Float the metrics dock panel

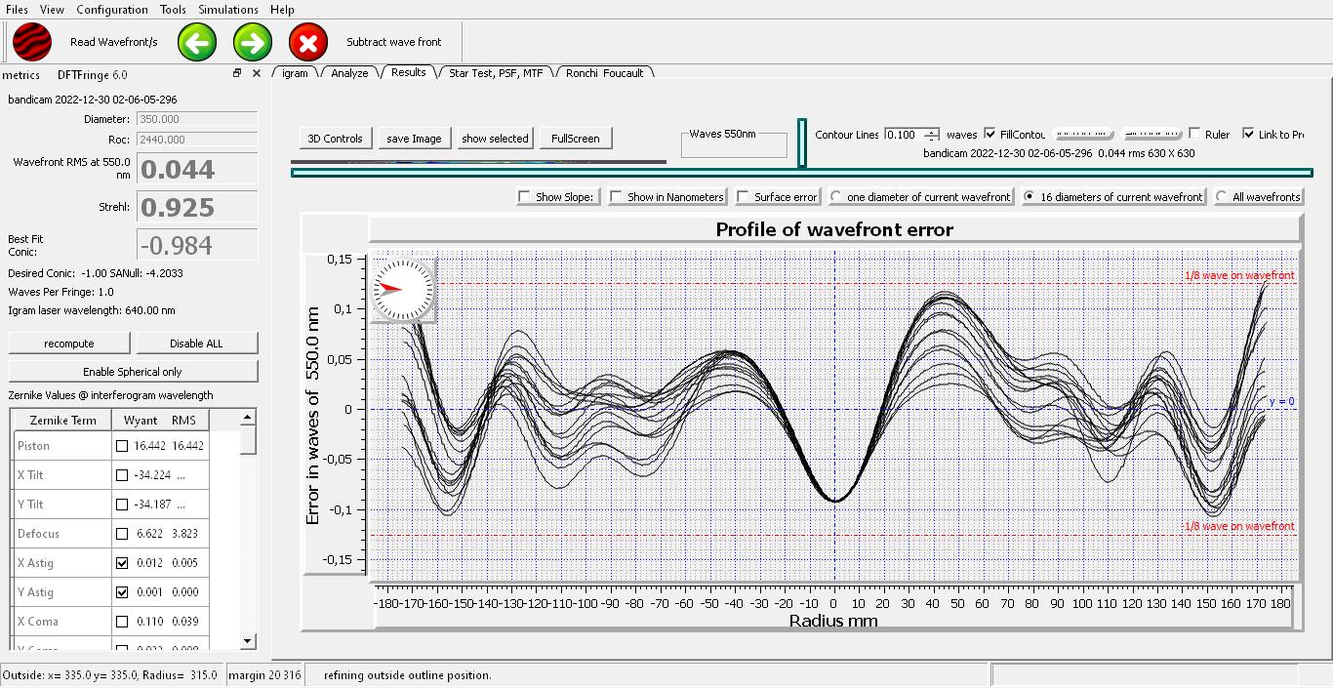(x=237, y=73)
